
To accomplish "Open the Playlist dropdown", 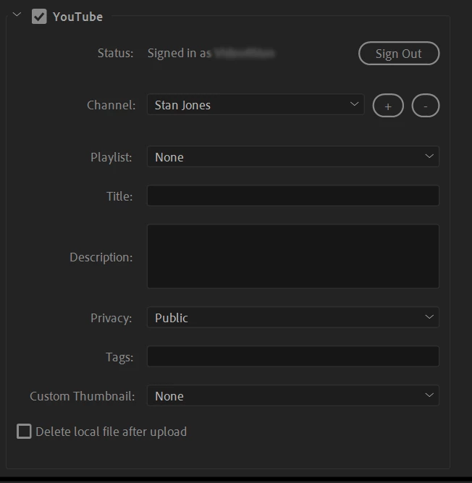I will pyautogui.click(x=293, y=157).
